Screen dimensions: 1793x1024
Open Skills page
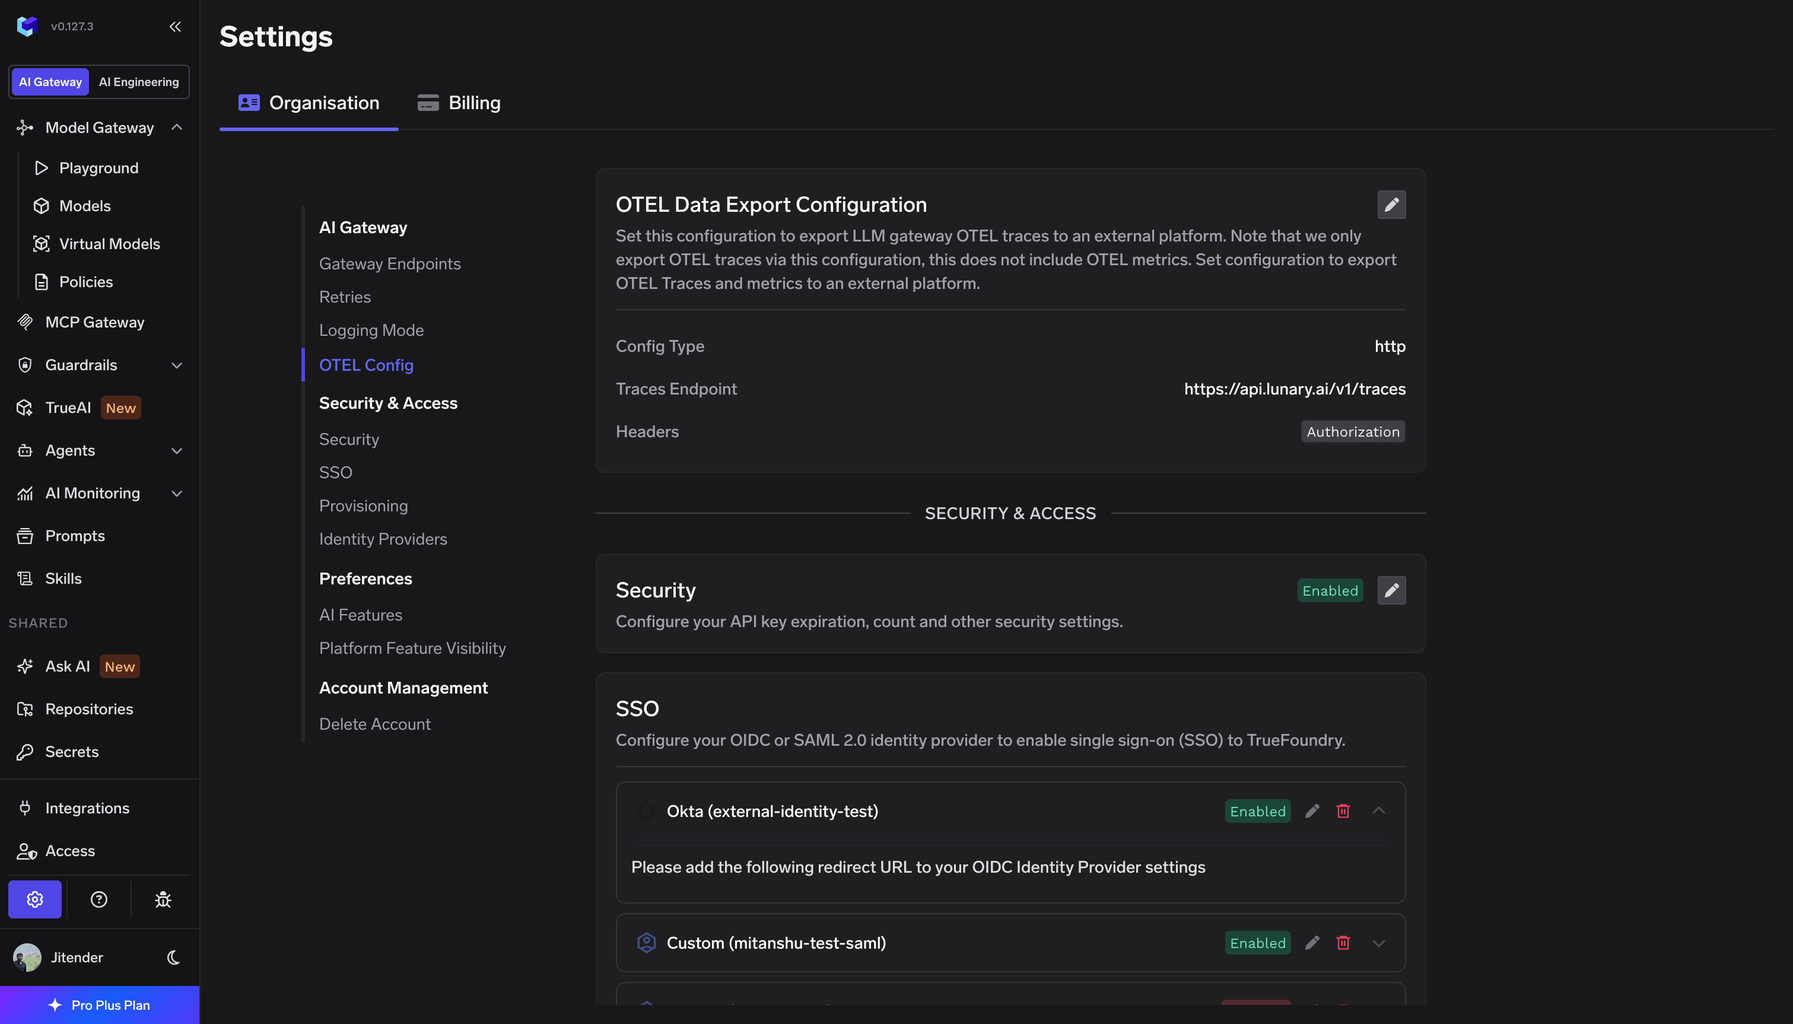(63, 579)
